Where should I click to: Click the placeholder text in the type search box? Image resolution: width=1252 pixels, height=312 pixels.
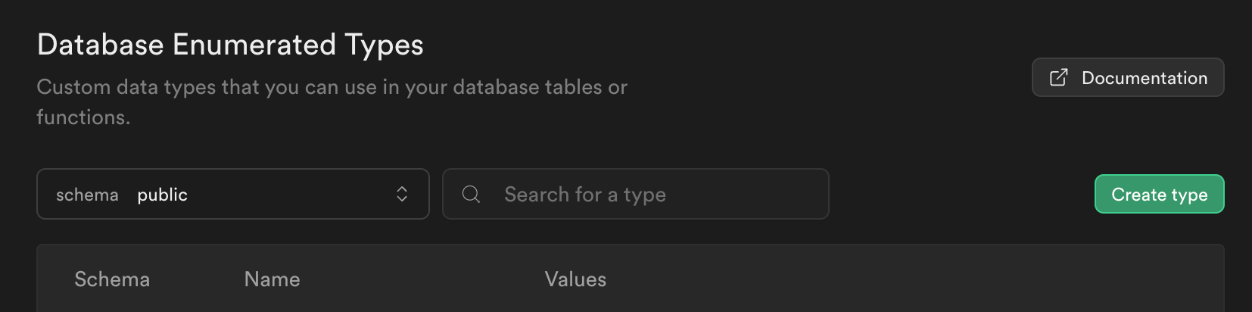coord(585,195)
